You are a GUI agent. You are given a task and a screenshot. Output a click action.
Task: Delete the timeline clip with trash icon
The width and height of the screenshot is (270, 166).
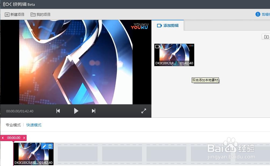tap(50, 146)
